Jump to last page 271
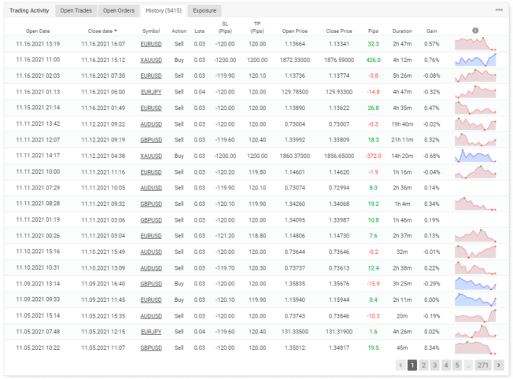 [483, 365]
